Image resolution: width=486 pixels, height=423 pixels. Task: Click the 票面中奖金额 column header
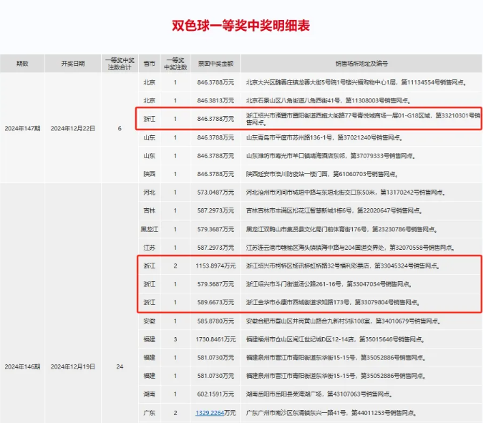215,64
